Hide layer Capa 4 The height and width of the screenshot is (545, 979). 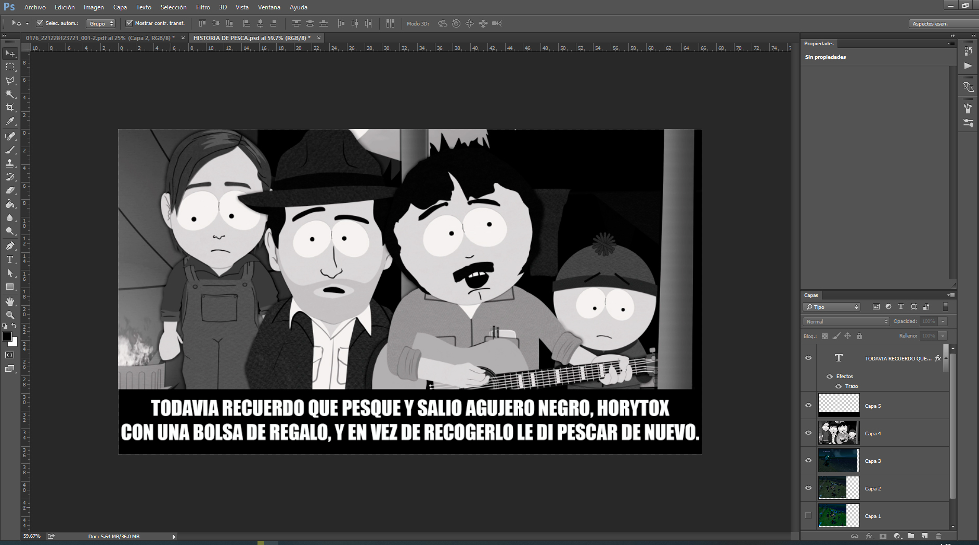click(x=808, y=433)
